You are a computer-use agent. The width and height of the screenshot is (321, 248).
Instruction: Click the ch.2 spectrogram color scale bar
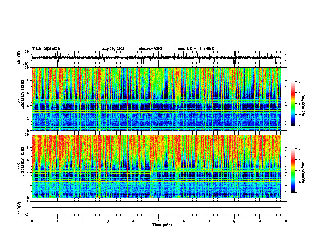coord(293,171)
